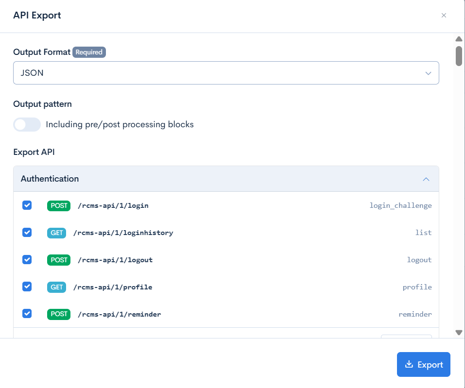Screen dimensions: 465x388
Task: Uncheck the /rcms-api/1/profile checkbox
Action: click(27, 287)
